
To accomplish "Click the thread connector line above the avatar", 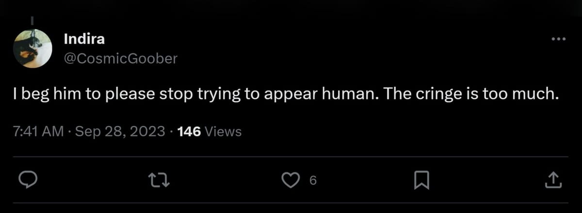I will tap(32, 21).
